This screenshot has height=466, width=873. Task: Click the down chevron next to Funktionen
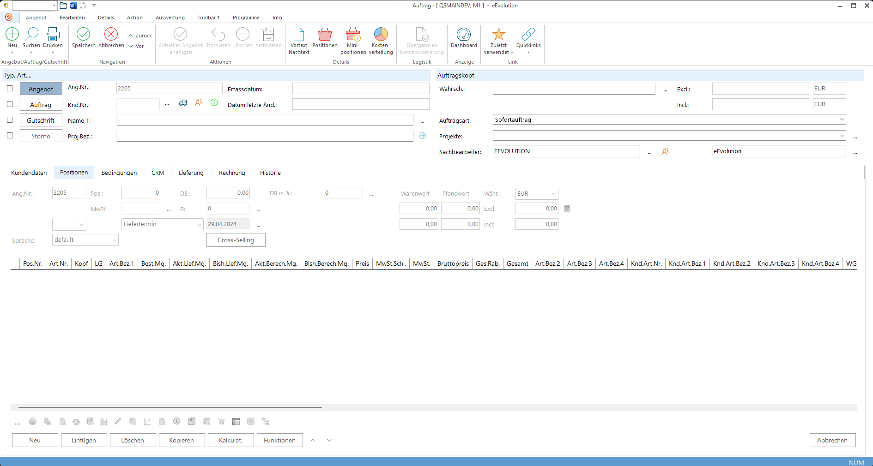coord(329,440)
